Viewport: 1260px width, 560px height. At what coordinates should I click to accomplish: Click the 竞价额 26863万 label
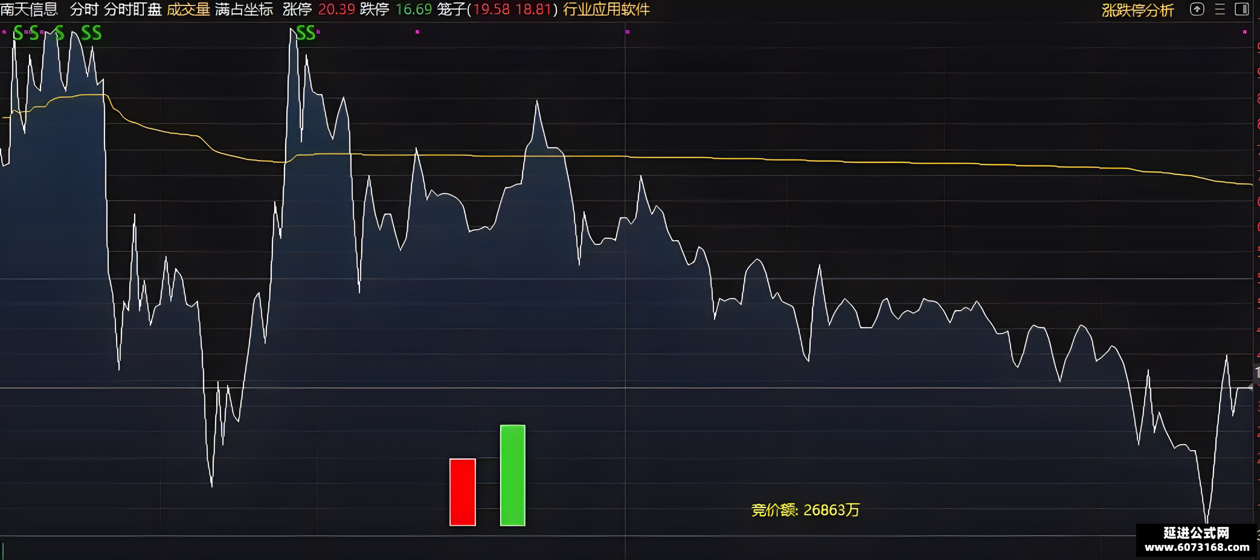[x=805, y=510]
